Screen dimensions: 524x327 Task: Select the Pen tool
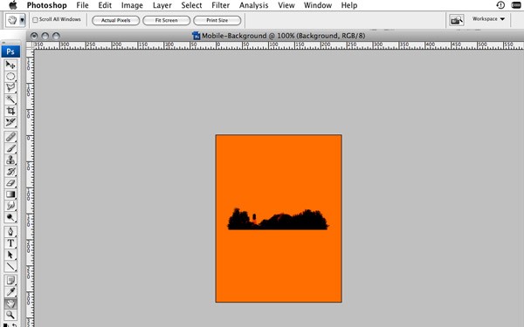point(10,232)
